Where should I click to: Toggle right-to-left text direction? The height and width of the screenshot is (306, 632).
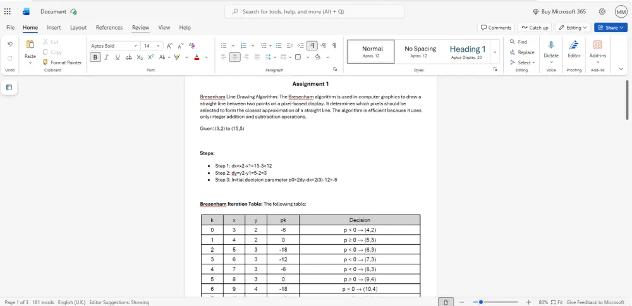click(x=323, y=45)
